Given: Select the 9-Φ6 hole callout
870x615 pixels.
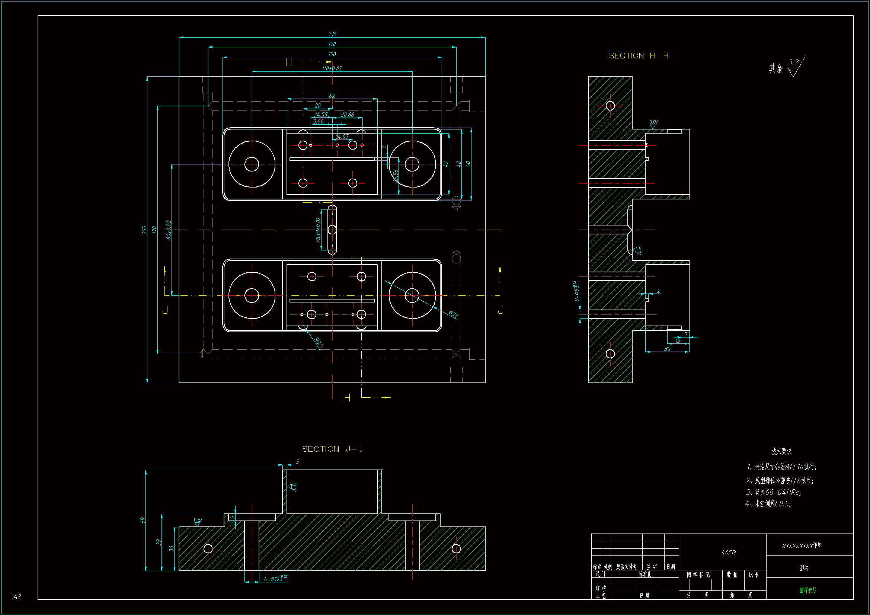Looking at the screenshot, I should [x=576, y=291].
